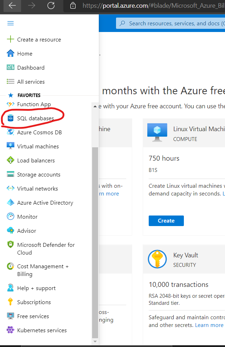Open Dashboard from the sidebar
The height and width of the screenshot is (347, 225).
click(31, 68)
